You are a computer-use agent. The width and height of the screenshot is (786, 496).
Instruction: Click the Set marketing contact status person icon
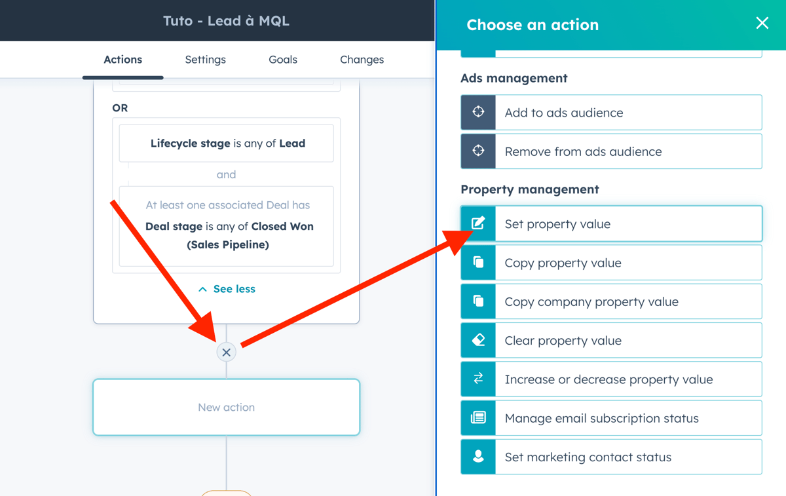coord(478,457)
